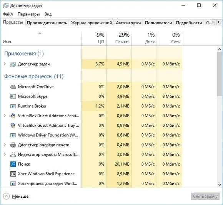Click the Microsoft Skype process icon
This screenshot has width=223, height=205.
click(x=13, y=96)
